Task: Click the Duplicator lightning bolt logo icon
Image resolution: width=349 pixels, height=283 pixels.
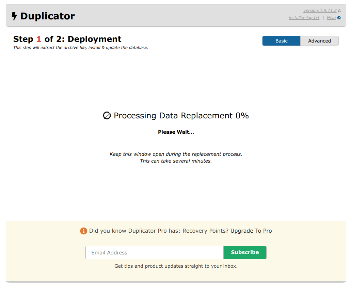Action: pos(14,16)
